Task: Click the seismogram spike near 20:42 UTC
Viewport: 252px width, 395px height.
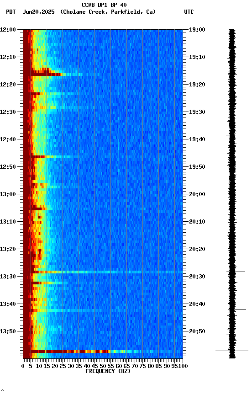Action: click(x=236, y=309)
